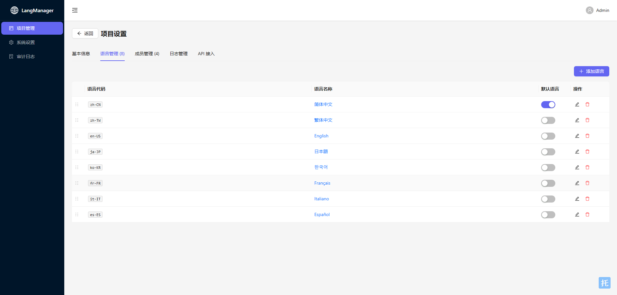Click the drag handle for es-ES row
This screenshot has width=617, height=295.
(x=77, y=214)
